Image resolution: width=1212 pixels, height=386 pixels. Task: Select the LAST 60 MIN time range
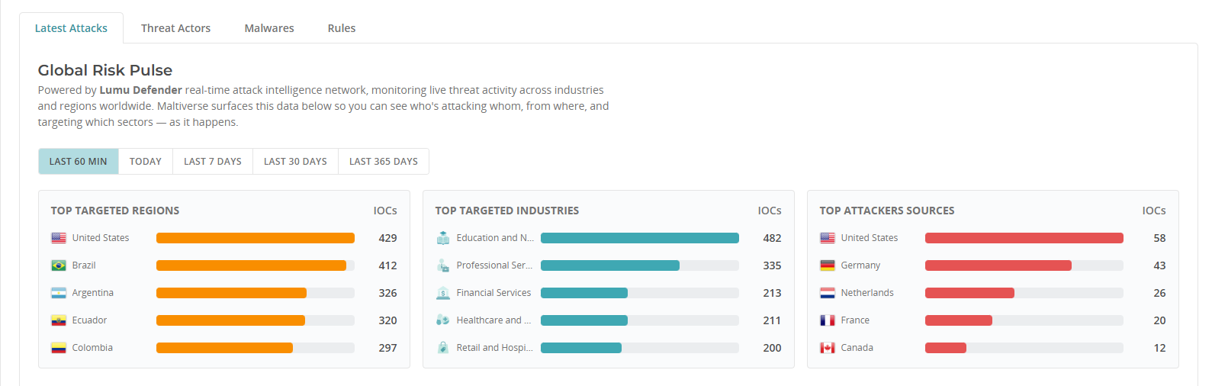(x=79, y=162)
